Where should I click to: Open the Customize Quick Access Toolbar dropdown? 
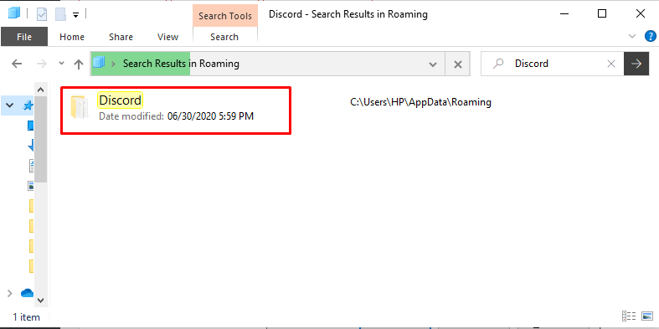tap(75, 15)
